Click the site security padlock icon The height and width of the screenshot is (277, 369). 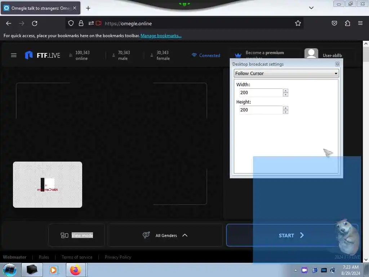tap(81, 23)
